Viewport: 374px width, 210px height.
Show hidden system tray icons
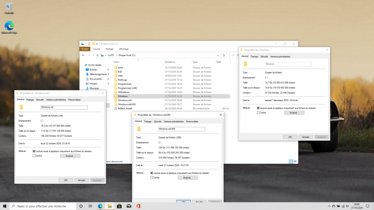coord(329,206)
